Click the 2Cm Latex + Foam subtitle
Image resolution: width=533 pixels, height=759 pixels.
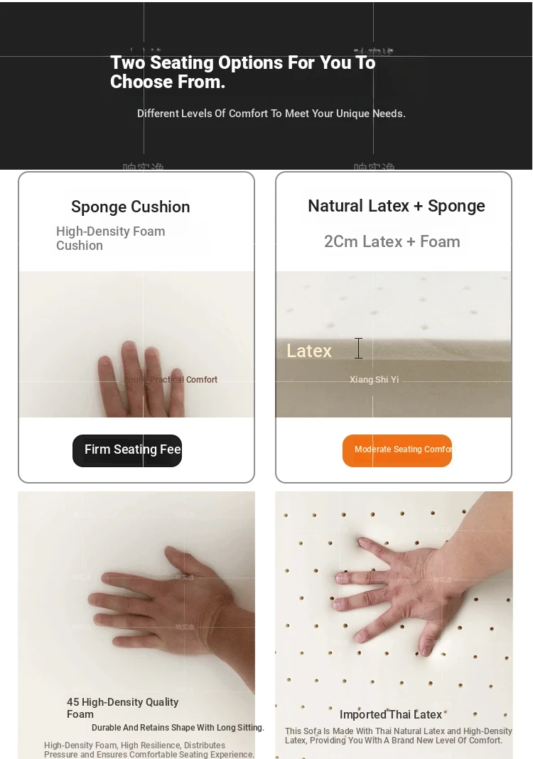coord(392,241)
